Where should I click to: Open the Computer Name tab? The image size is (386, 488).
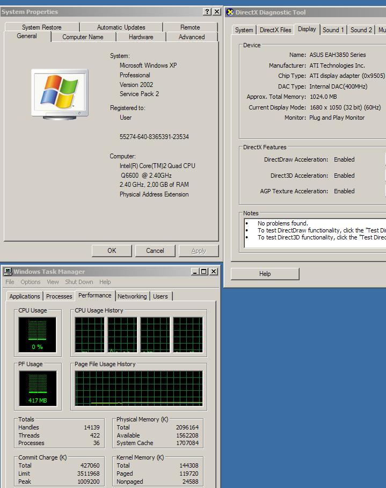click(x=83, y=37)
